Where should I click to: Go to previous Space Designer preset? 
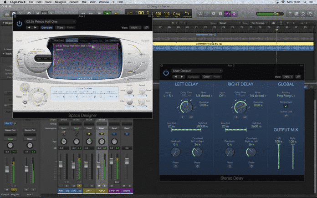tap(29, 28)
